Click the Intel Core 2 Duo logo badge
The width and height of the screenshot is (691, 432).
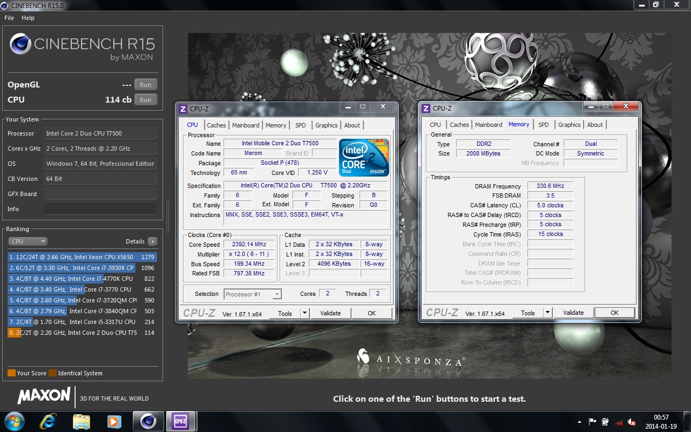click(x=364, y=158)
